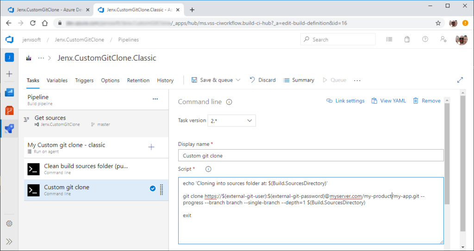Expand the sidebar with the double-chevron icon
The width and height of the screenshot is (474, 251).
point(9,241)
